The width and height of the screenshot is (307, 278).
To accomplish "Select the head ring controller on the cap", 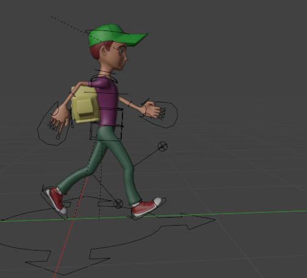I will (x=107, y=32).
